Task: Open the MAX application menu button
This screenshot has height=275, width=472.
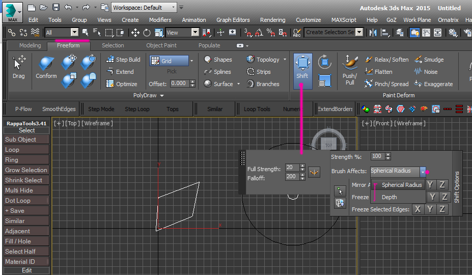Action: [12, 12]
